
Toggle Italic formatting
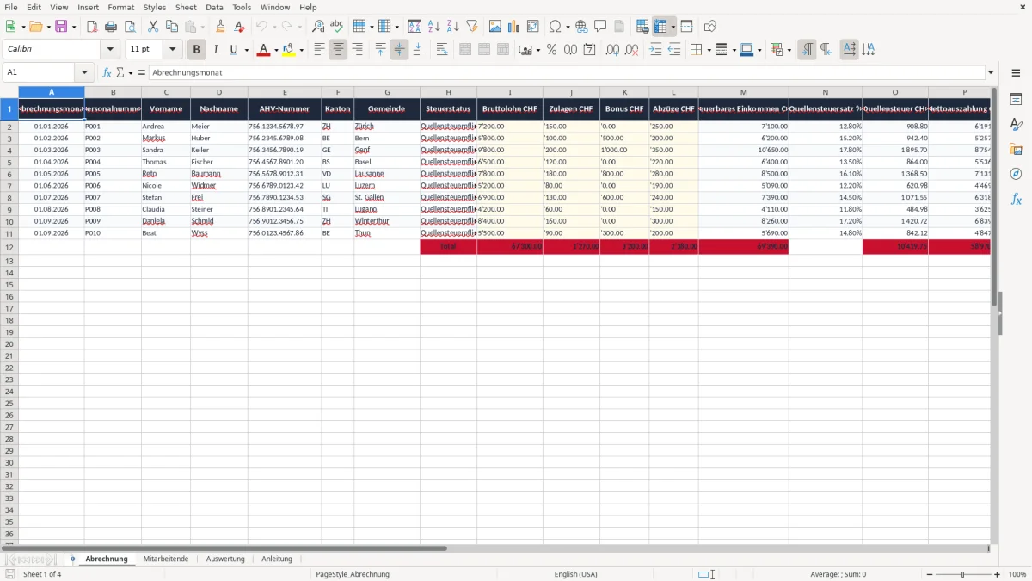[215, 50]
